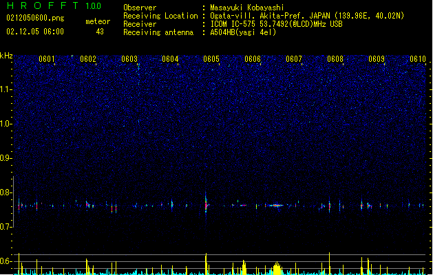Click the 0602 time marker
This screenshot has width=433, height=275.
click(88, 59)
